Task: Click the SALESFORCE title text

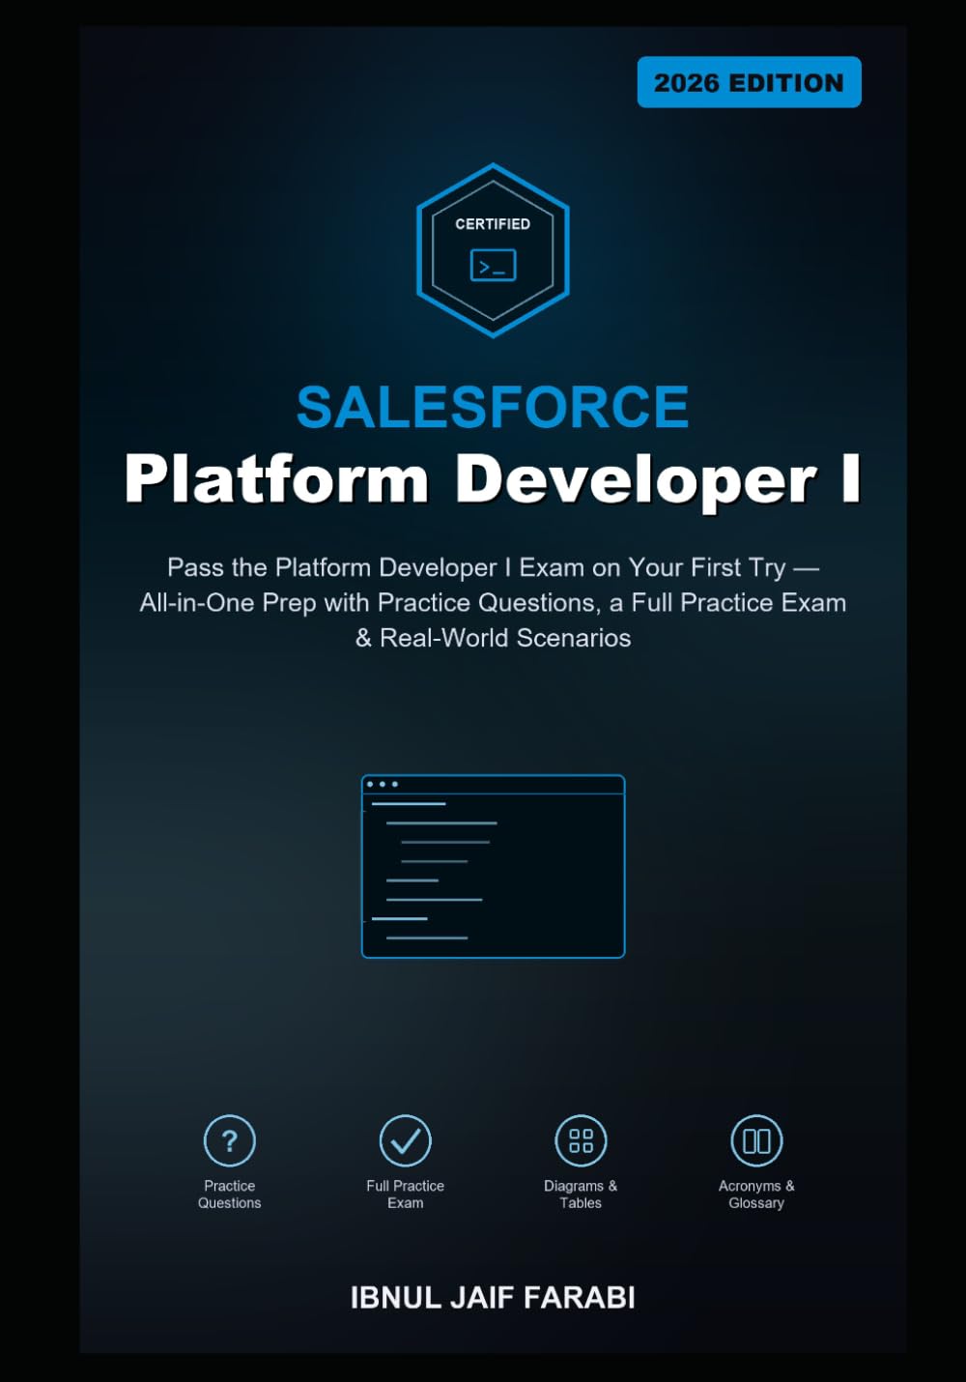Action: point(493,407)
